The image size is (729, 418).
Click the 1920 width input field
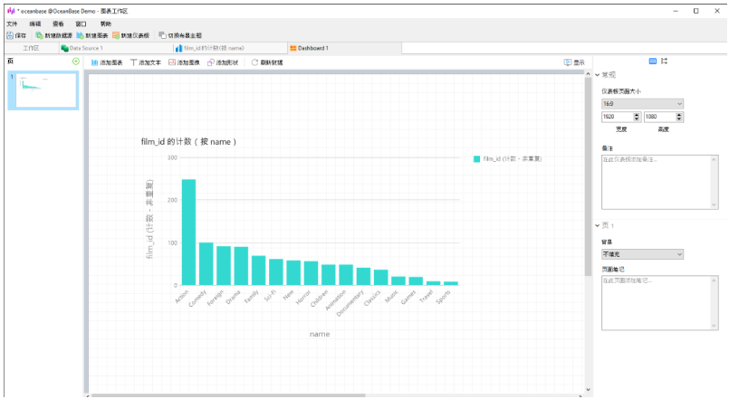[618, 117]
